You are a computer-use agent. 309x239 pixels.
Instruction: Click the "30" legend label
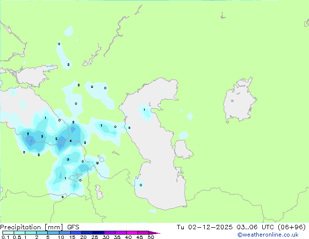tap(106, 237)
